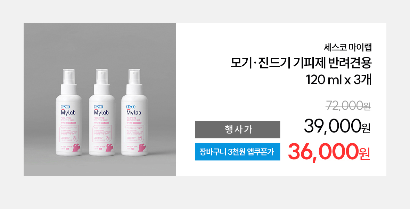Image resolution: width=410 pixels, height=209 pixels.
Task: Click the right Mylab spray bottle
Action: (x=134, y=112)
